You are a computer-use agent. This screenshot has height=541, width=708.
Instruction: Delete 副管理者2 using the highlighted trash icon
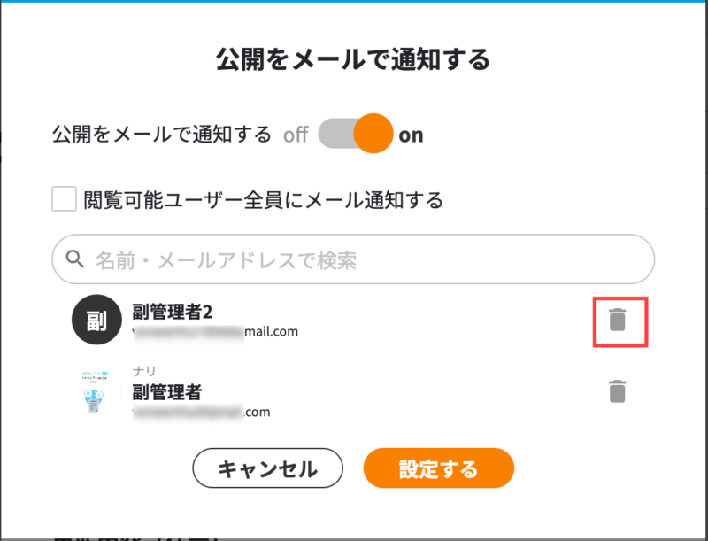[619, 321]
